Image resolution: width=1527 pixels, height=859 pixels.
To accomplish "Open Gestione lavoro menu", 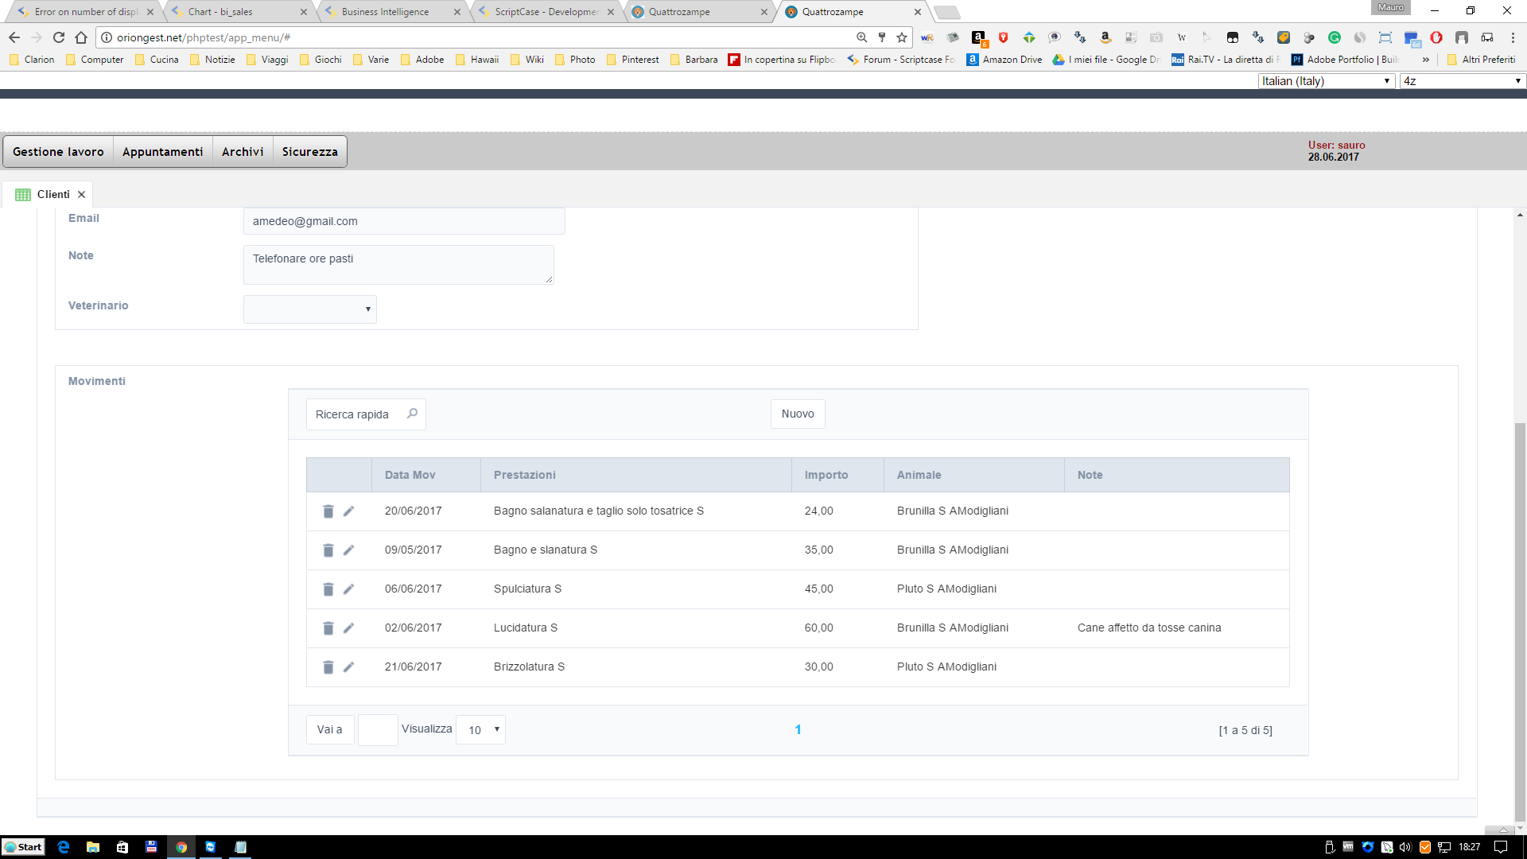I will 58,152.
